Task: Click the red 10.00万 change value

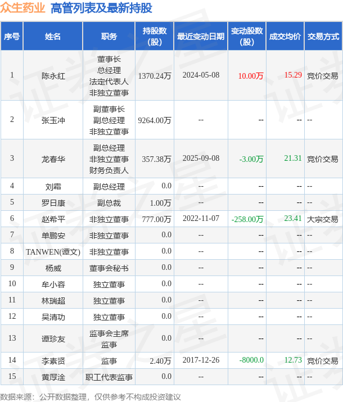Action: (251, 76)
